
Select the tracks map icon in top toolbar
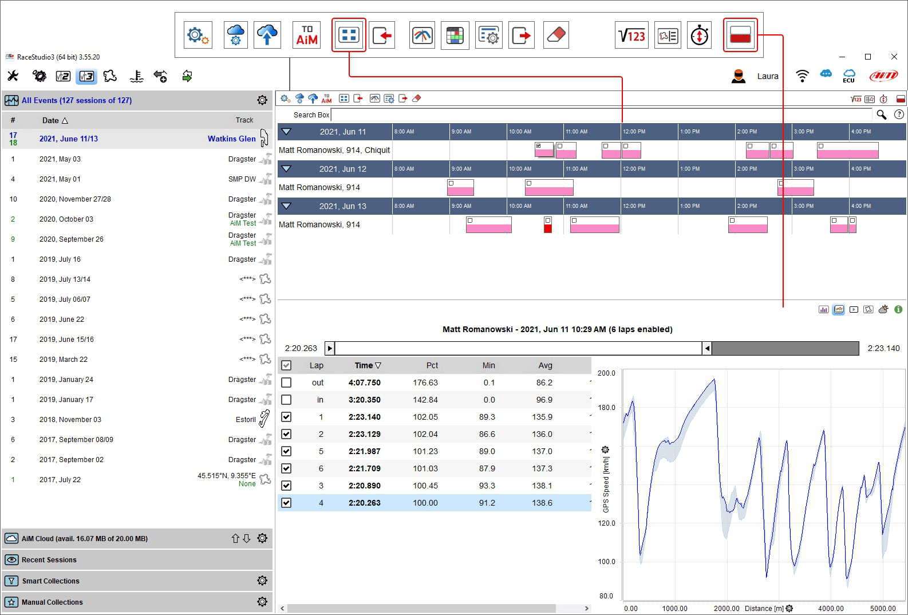[110, 76]
